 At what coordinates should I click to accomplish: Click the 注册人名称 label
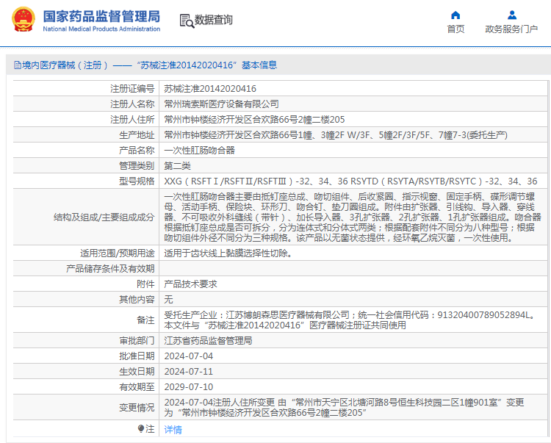[132, 104]
